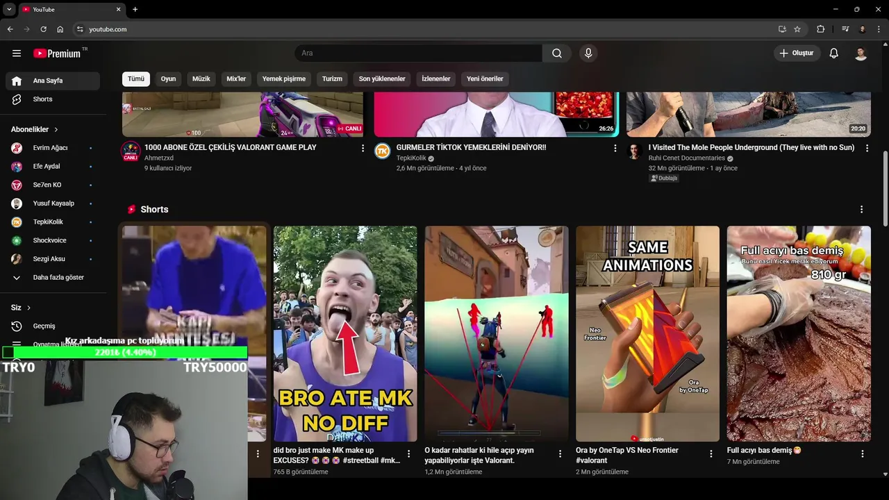
Task: Click in the Ara search field
Action: pyautogui.click(x=418, y=53)
